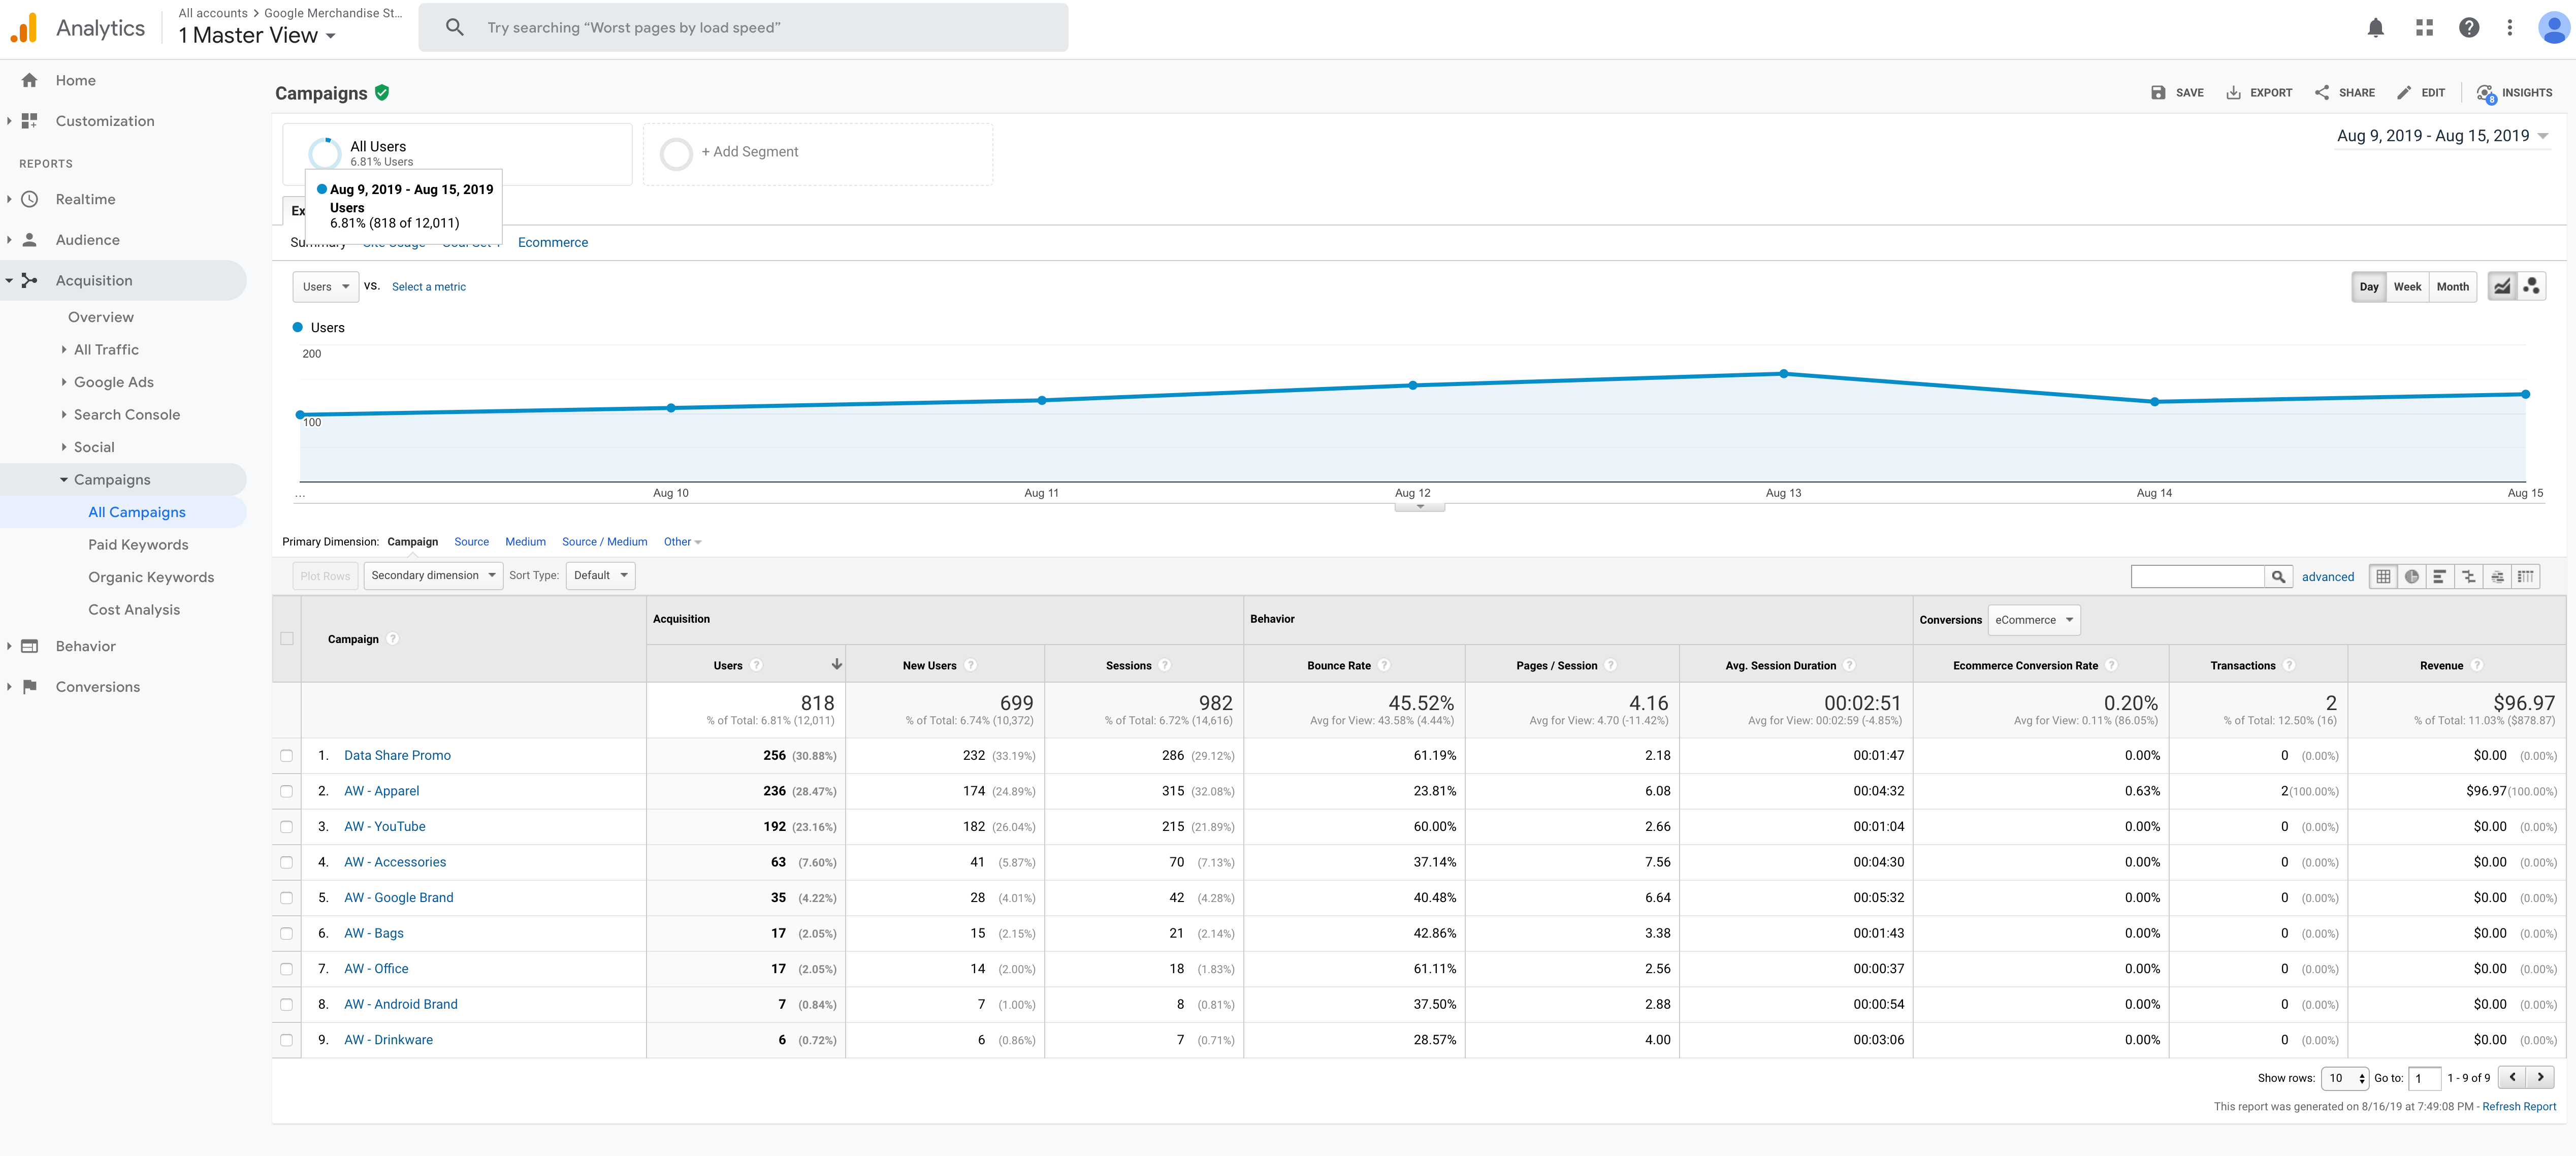
Task: Click the table filter search field
Action: [2197, 577]
